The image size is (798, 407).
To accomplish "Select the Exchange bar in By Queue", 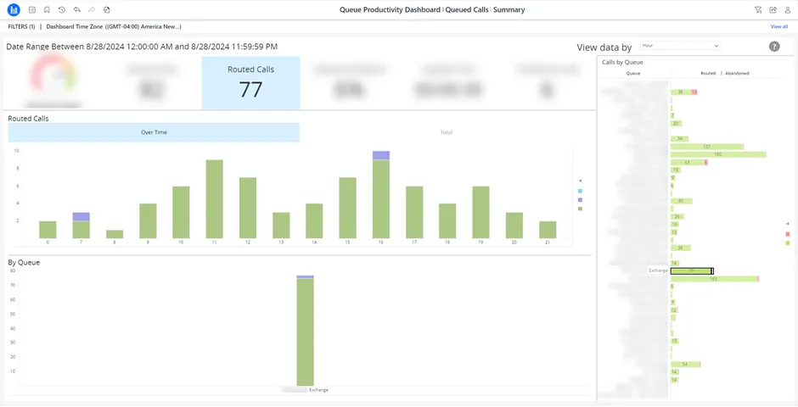I will pyautogui.click(x=306, y=332).
